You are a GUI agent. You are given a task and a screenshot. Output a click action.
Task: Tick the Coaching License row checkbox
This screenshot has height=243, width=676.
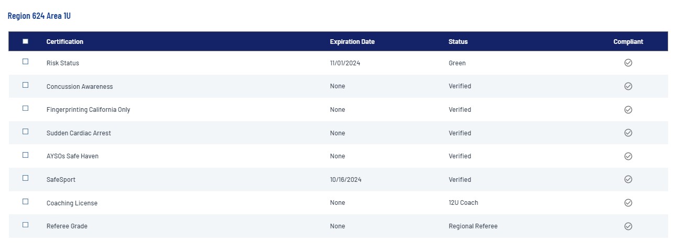tap(25, 201)
